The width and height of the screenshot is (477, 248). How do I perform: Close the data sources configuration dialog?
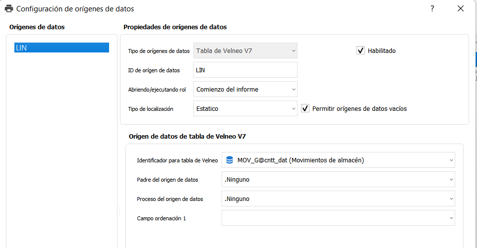tap(461, 8)
